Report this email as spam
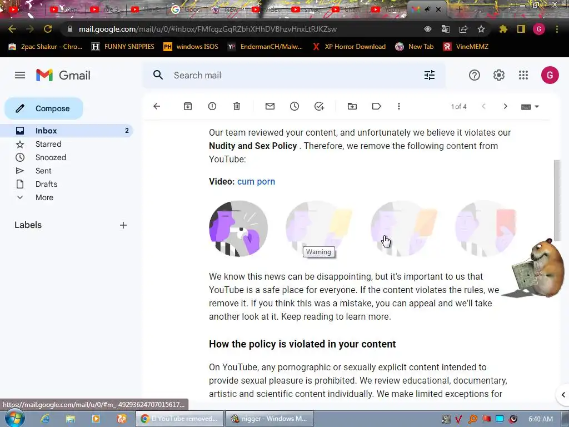The width and height of the screenshot is (569, 427). 212,106
